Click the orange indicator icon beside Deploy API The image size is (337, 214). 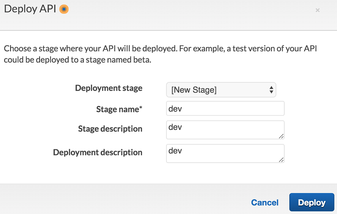64,9
